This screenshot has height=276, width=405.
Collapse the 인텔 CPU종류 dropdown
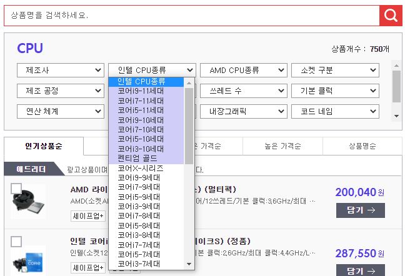pos(152,70)
